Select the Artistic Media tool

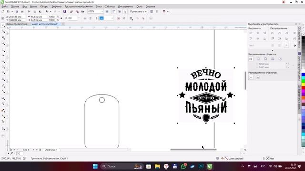pos(3,55)
